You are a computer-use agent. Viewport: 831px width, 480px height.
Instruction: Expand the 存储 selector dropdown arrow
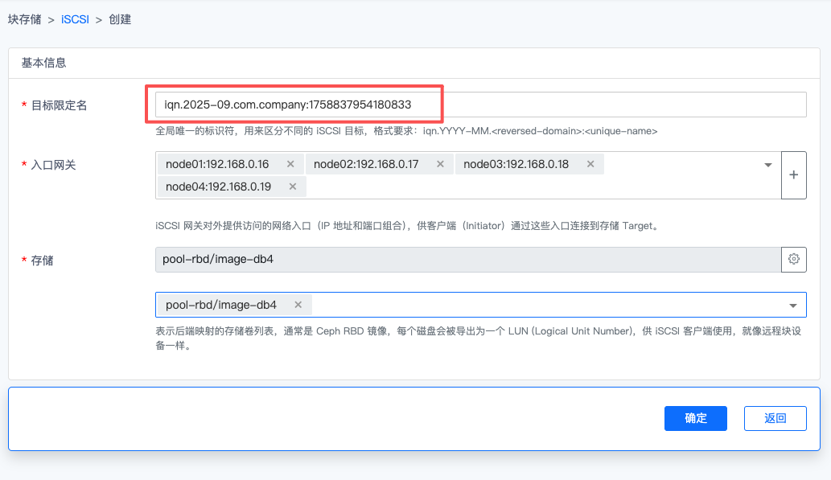tap(792, 306)
